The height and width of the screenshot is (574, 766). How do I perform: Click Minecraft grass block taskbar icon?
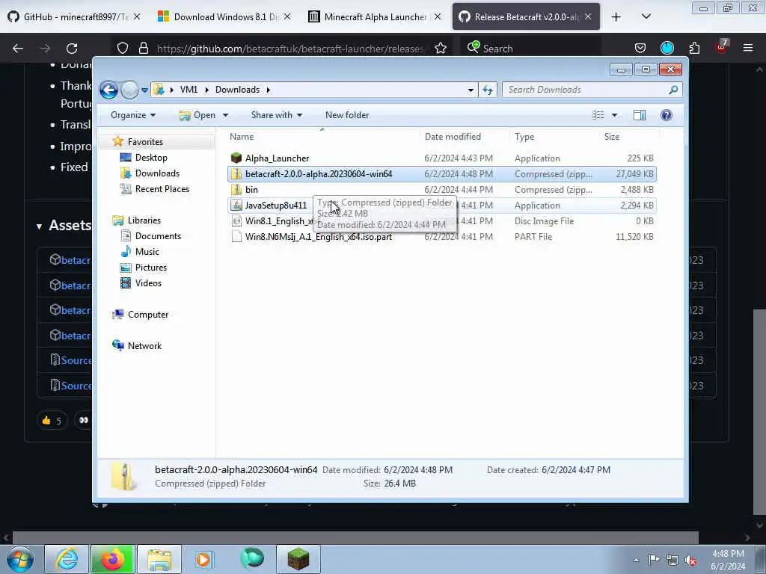tap(298, 559)
